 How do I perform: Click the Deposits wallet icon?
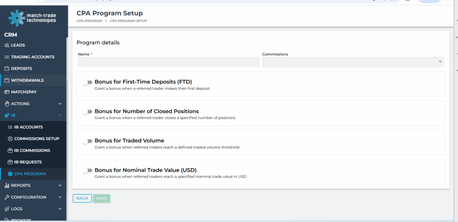pyautogui.click(x=7, y=69)
